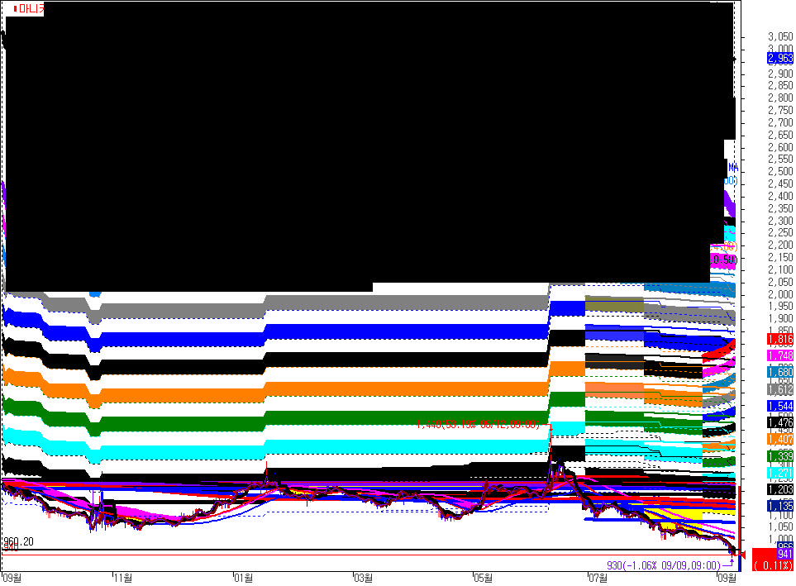796x586 pixels.
Task: Select the blue 2,963 price tag
Action: pyautogui.click(x=779, y=59)
